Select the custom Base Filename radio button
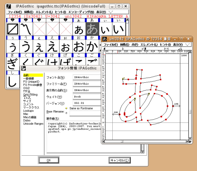197x171 pixels. tap(67, 113)
